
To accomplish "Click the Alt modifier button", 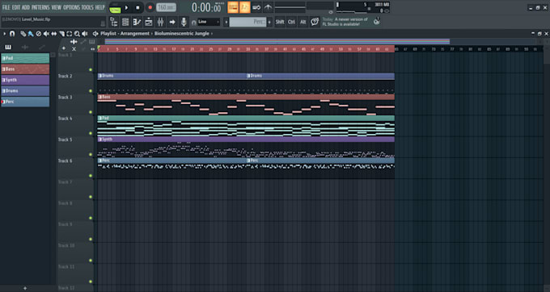I will coord(302,22).
